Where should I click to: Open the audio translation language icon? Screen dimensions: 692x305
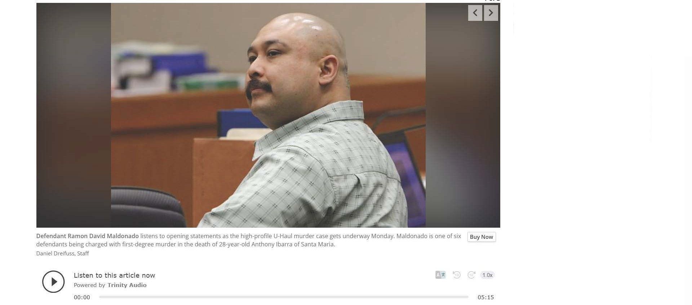coord(440,275)
